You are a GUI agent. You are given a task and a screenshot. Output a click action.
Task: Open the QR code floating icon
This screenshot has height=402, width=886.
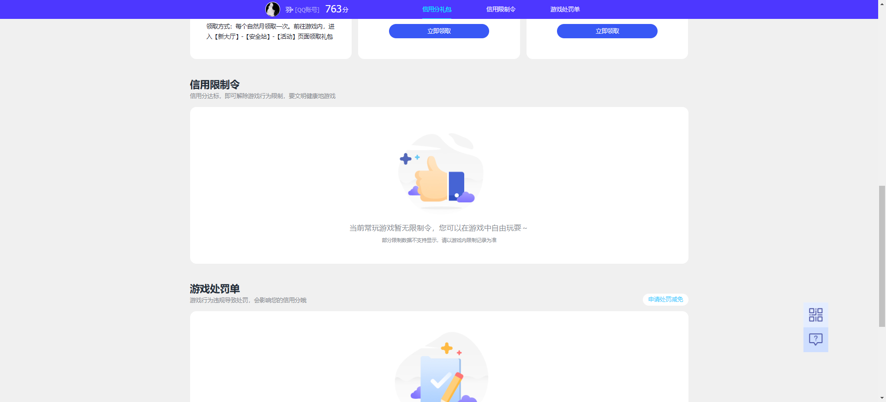coord(815,315)
